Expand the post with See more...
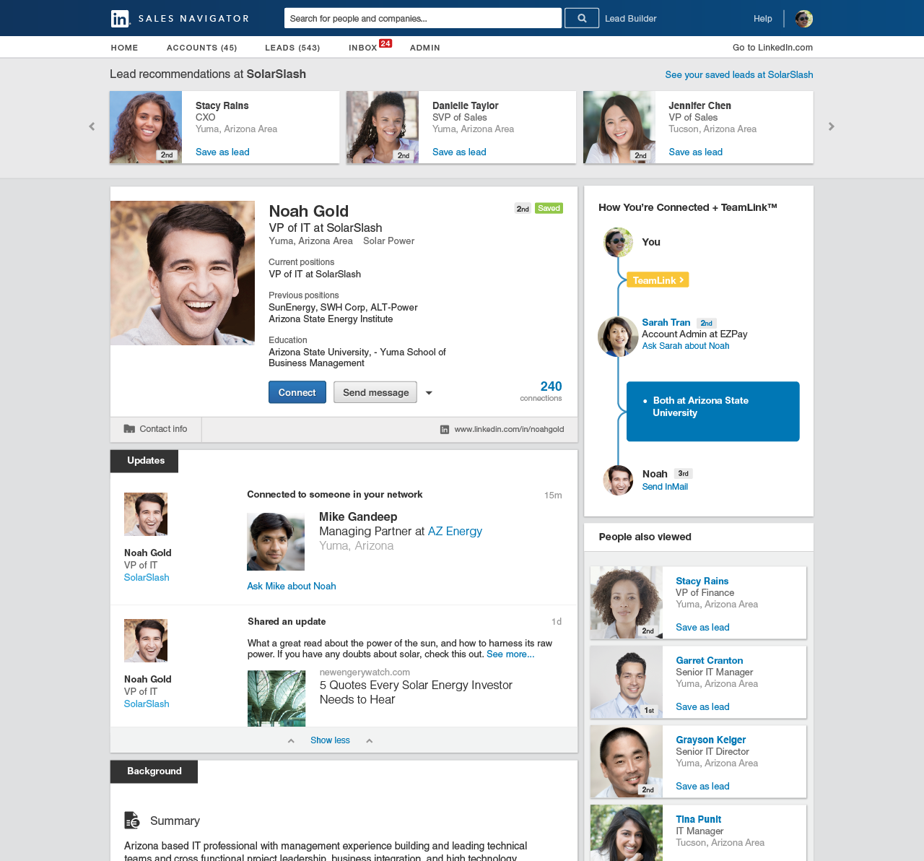Viewport: 924px width, 861px height. (x=510, y=654)
